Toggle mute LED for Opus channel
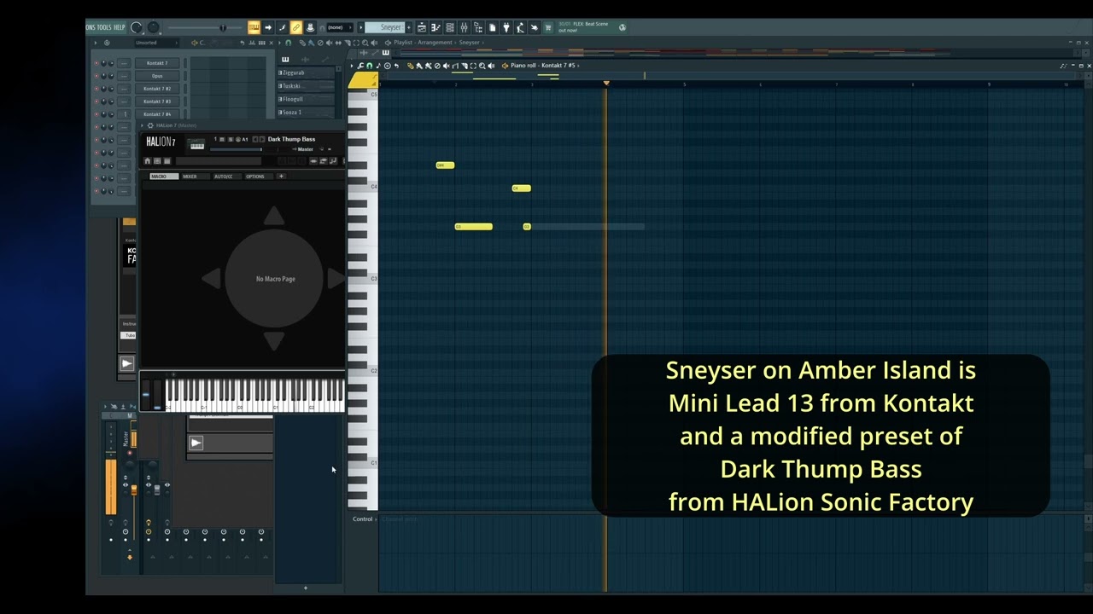Viewport: 1093px width, 614px height. (x=96, y=76)
